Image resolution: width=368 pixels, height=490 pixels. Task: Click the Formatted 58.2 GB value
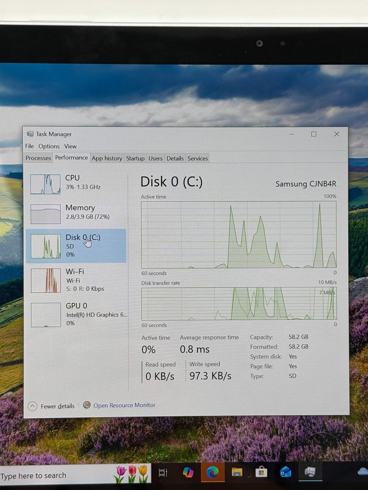coord(298,347)
